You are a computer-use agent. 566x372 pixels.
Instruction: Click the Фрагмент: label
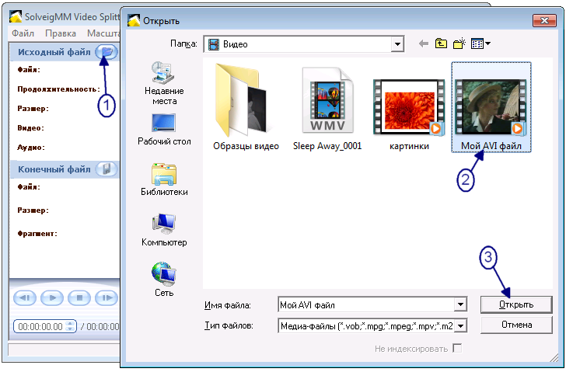pos(37,234)
